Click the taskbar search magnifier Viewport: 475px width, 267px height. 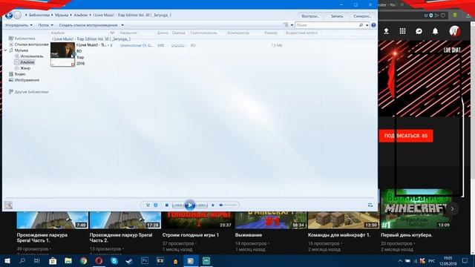[22, 261]
